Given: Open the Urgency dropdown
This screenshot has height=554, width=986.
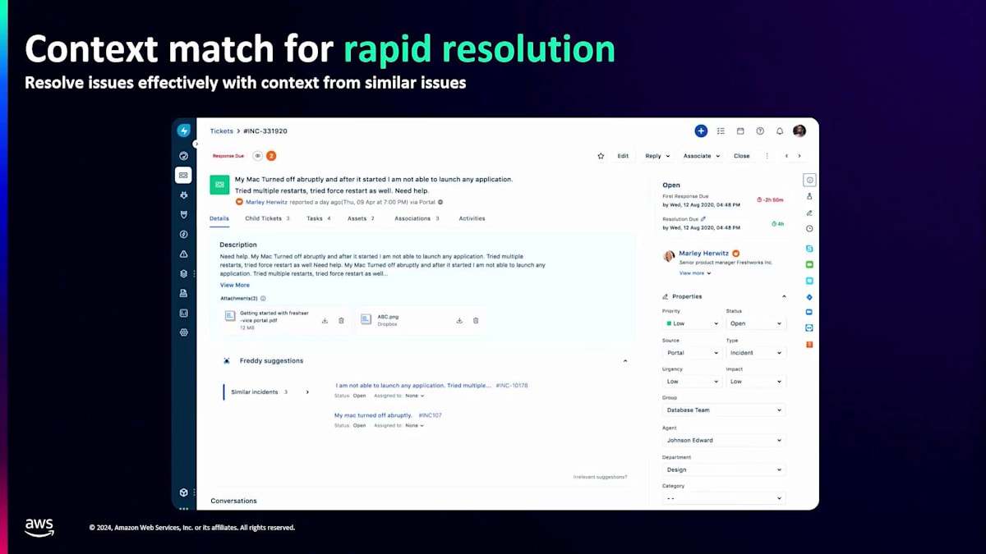Looking at the screenshot, I should [x=692, y=382].
